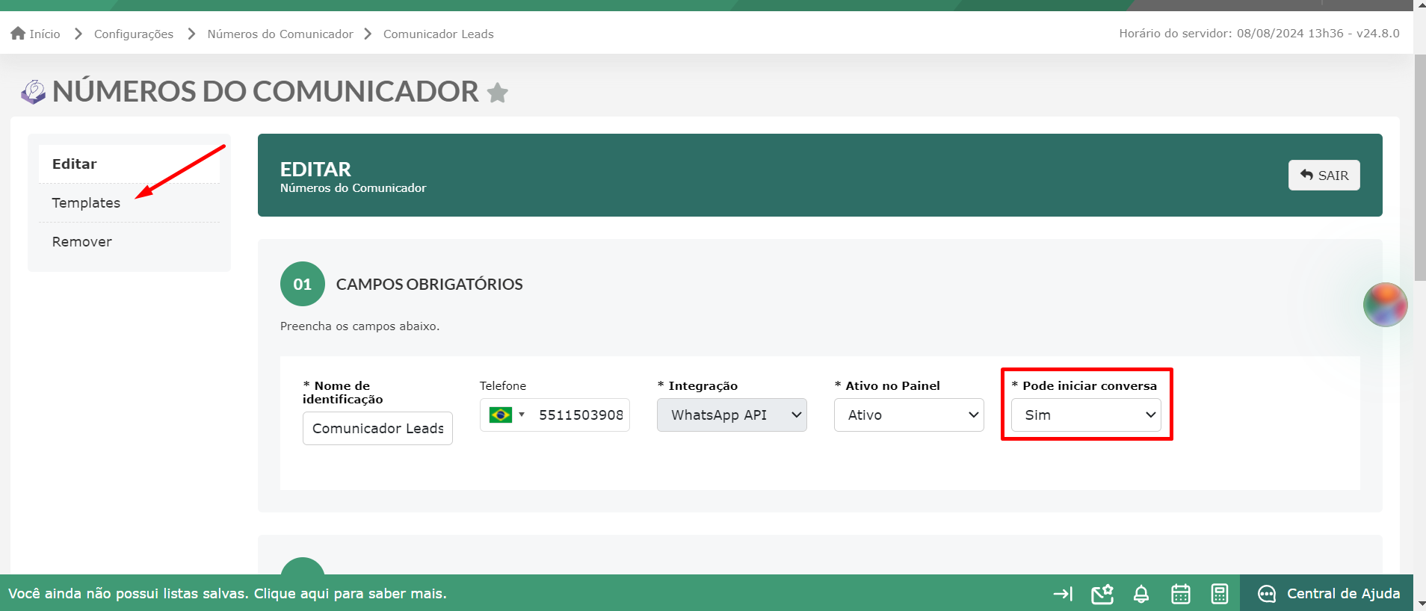The height and width of the screenshot is (611, 1426).
Task: Focus the Nome de identificação field
Action: [377, 428]
